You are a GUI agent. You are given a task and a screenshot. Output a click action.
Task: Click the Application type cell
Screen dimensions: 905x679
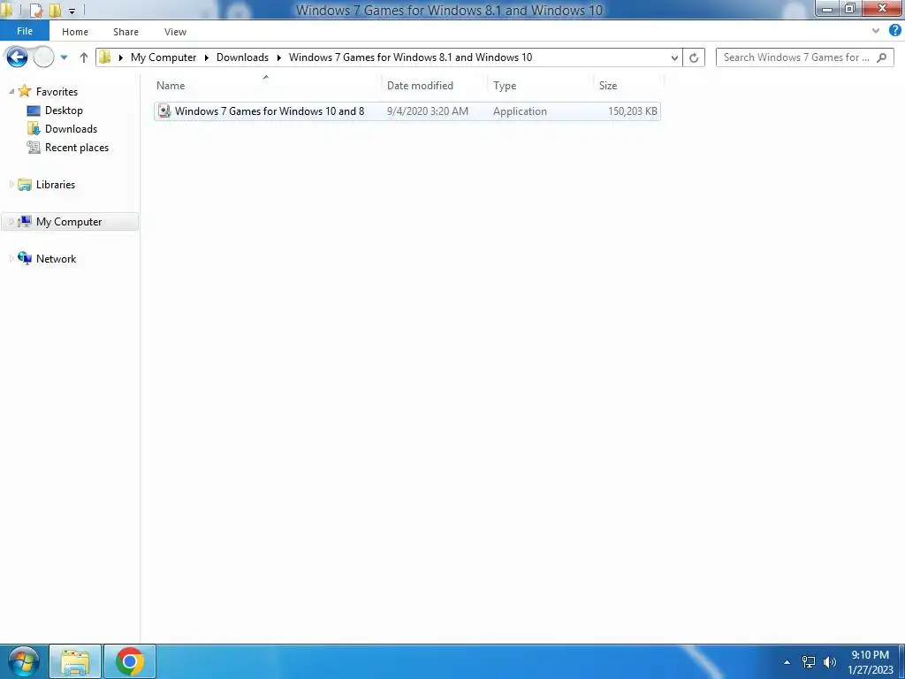(520, 111)
